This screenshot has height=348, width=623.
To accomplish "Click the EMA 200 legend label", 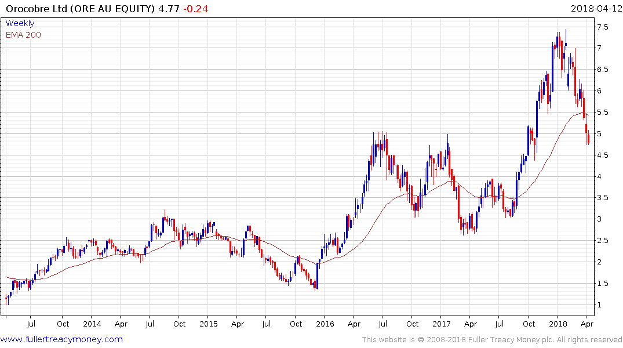I will [23, 35].
